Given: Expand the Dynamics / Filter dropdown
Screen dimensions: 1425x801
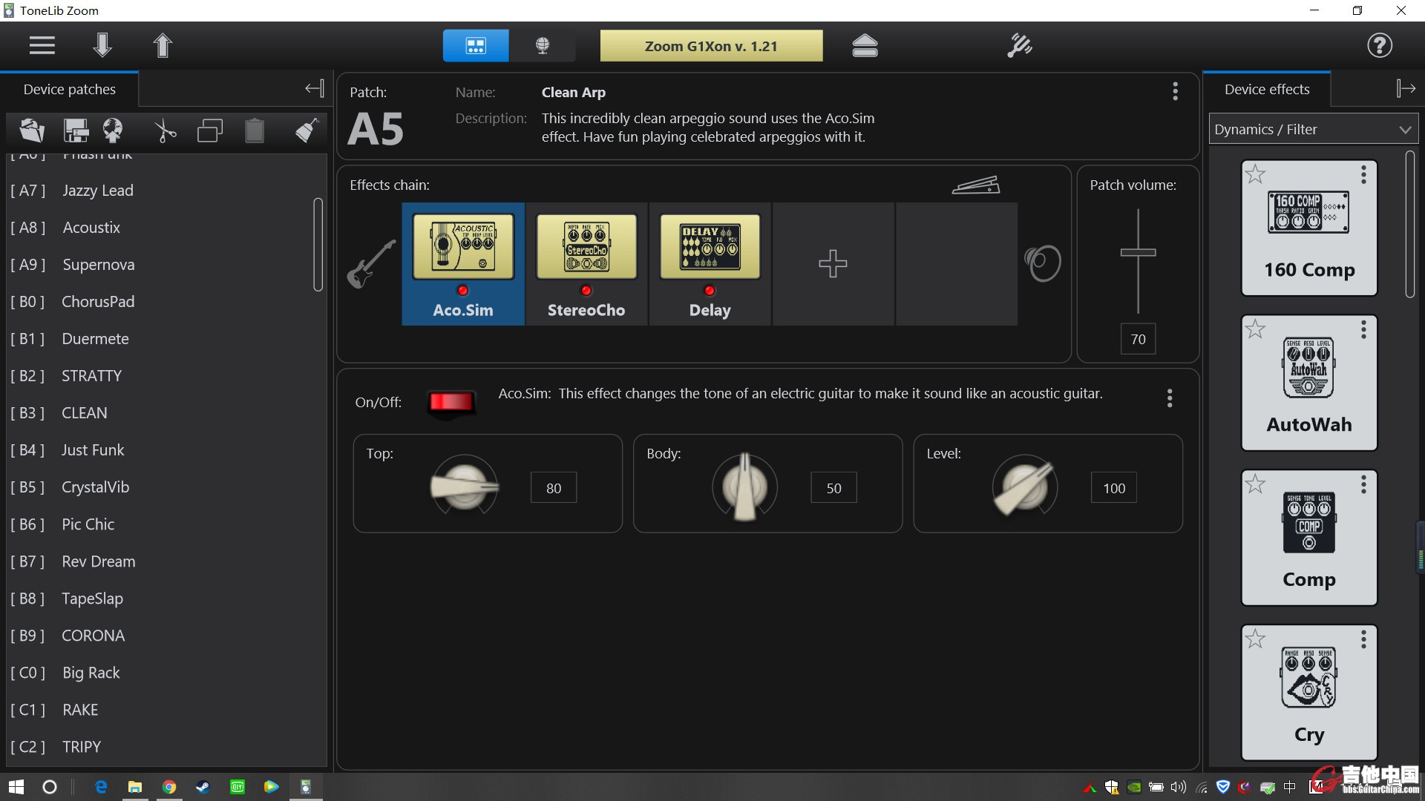Looking at the screenshot, I should pyautogui.click(x=1312, y=130).
